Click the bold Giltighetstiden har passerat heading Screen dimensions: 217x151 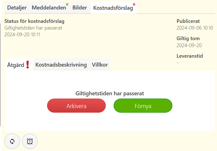point(110,93)
